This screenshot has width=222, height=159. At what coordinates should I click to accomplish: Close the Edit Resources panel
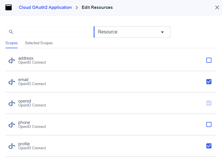tap(217, 7)
